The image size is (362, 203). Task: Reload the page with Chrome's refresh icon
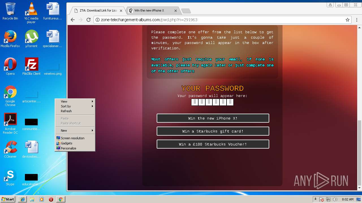(x=89, y=20)
